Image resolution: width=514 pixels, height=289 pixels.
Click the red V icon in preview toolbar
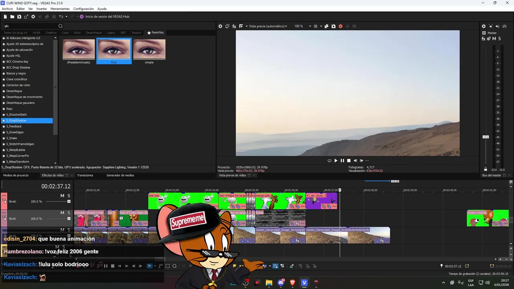pos(341,26)
